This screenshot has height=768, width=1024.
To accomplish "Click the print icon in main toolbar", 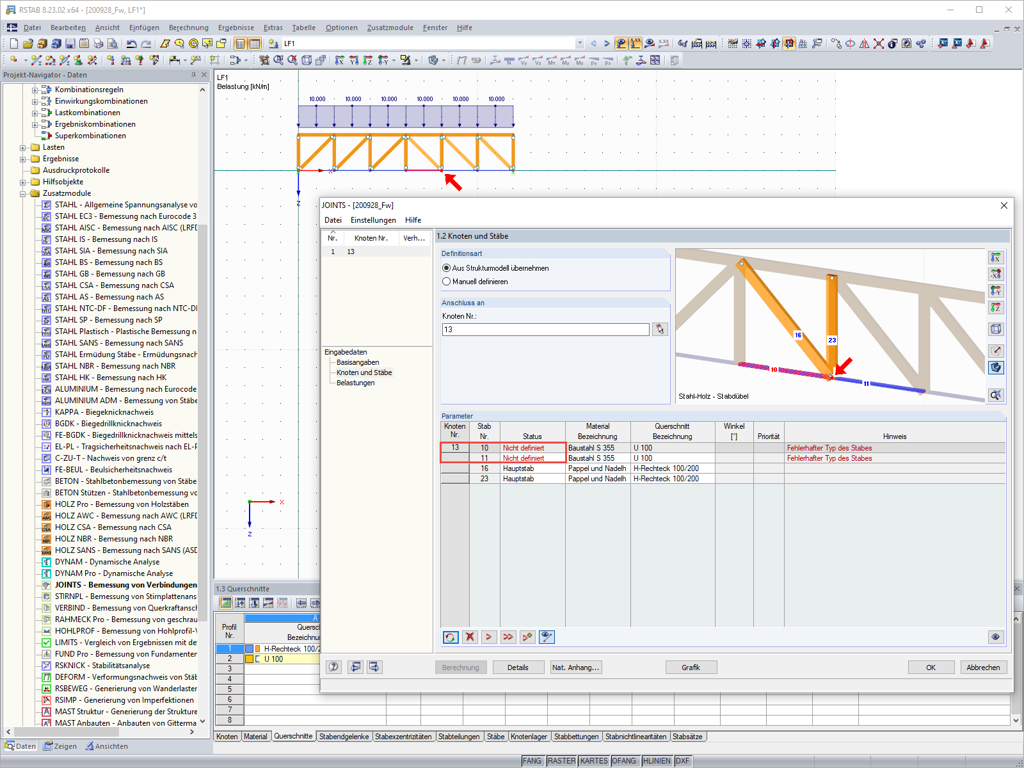I will click(x=99, y=44).
